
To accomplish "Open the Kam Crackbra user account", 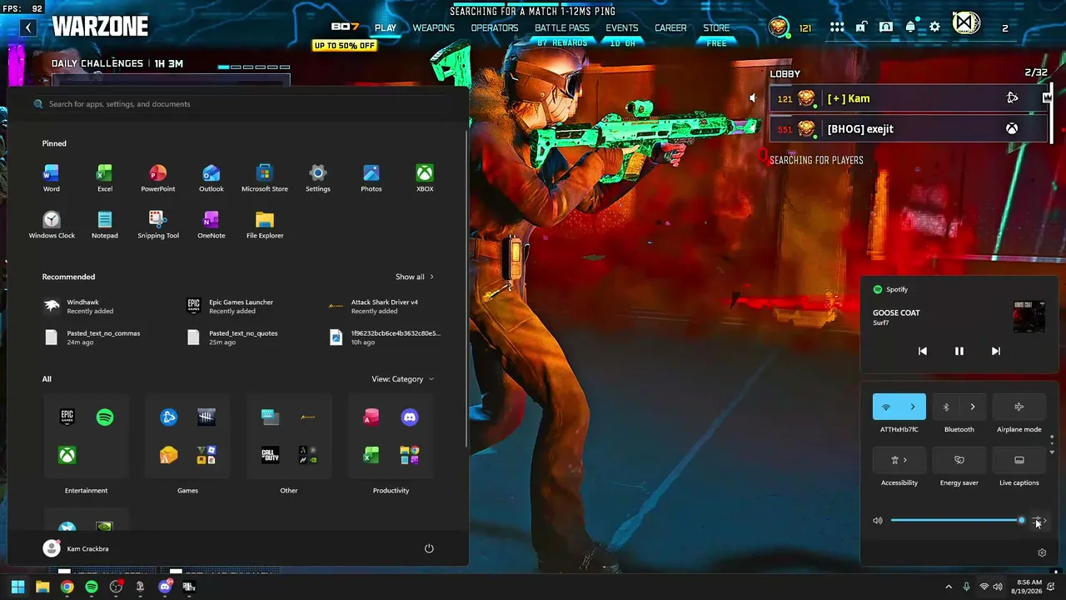I will coord(76,548).
